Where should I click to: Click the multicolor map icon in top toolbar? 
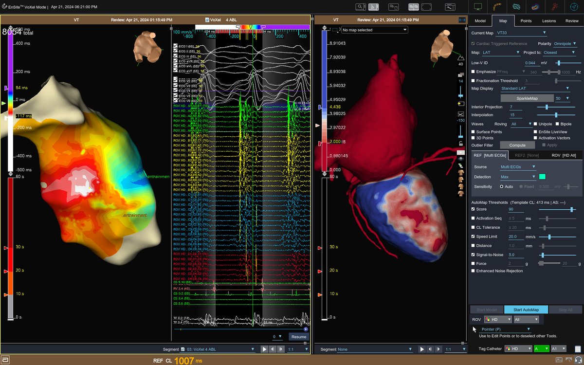click(x=535, y=7)
